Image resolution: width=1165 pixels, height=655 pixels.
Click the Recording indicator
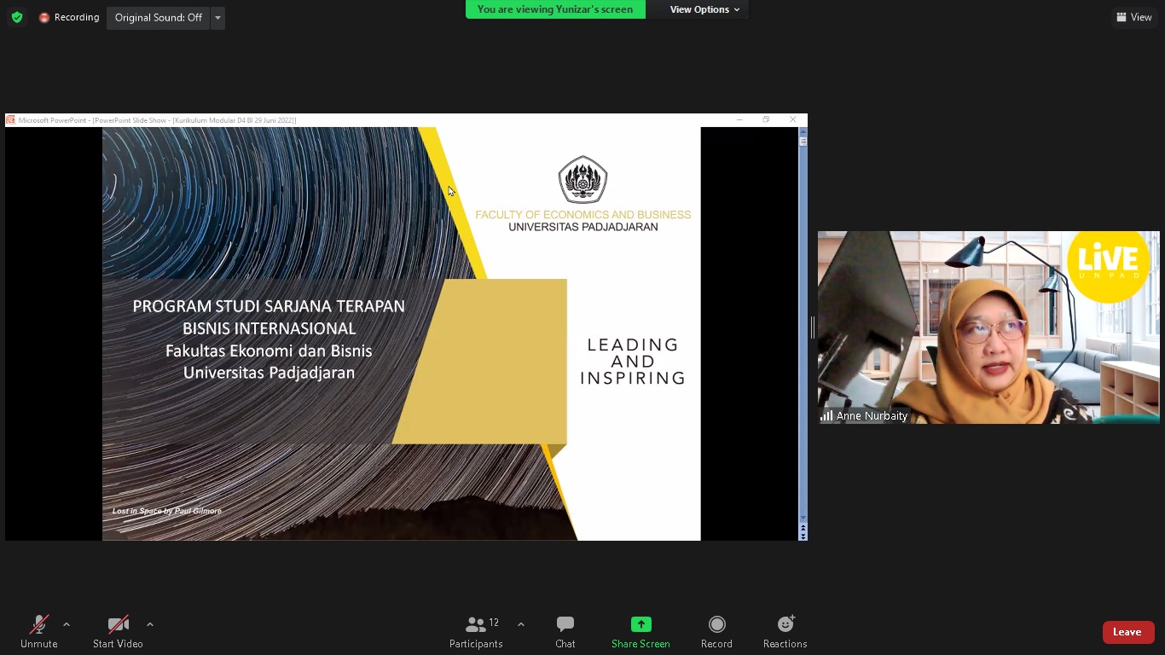click(x=69, y=17)
